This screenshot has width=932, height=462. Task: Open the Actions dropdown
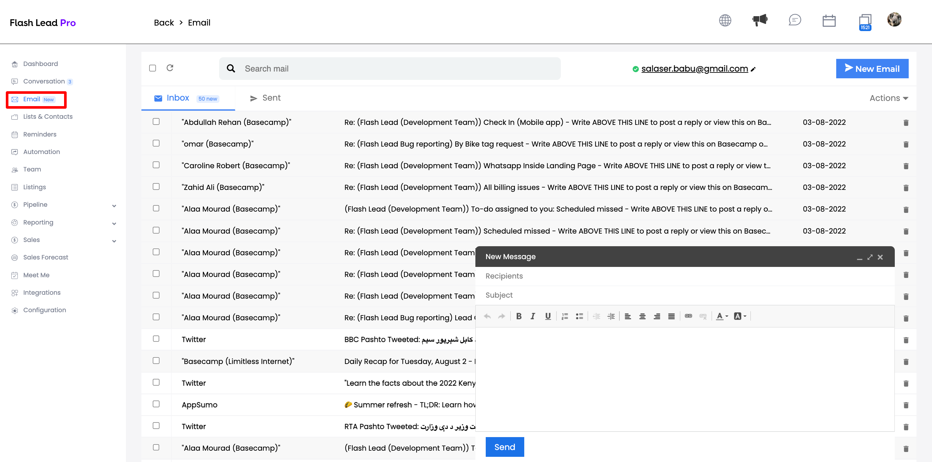click(x=889, y=98)
